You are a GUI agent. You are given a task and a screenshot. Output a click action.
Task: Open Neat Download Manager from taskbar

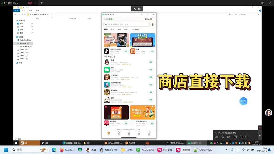tap(145, 150)
